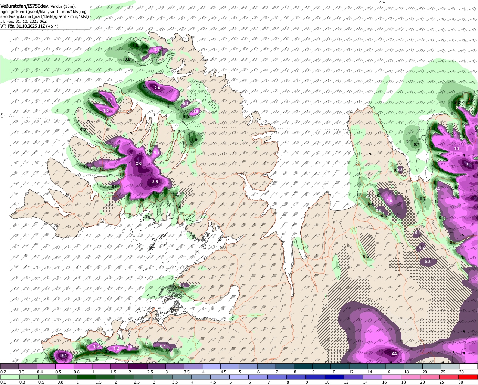Click the 1.6 precipitation value on the map
478x385 pixels.
(96, 346)
